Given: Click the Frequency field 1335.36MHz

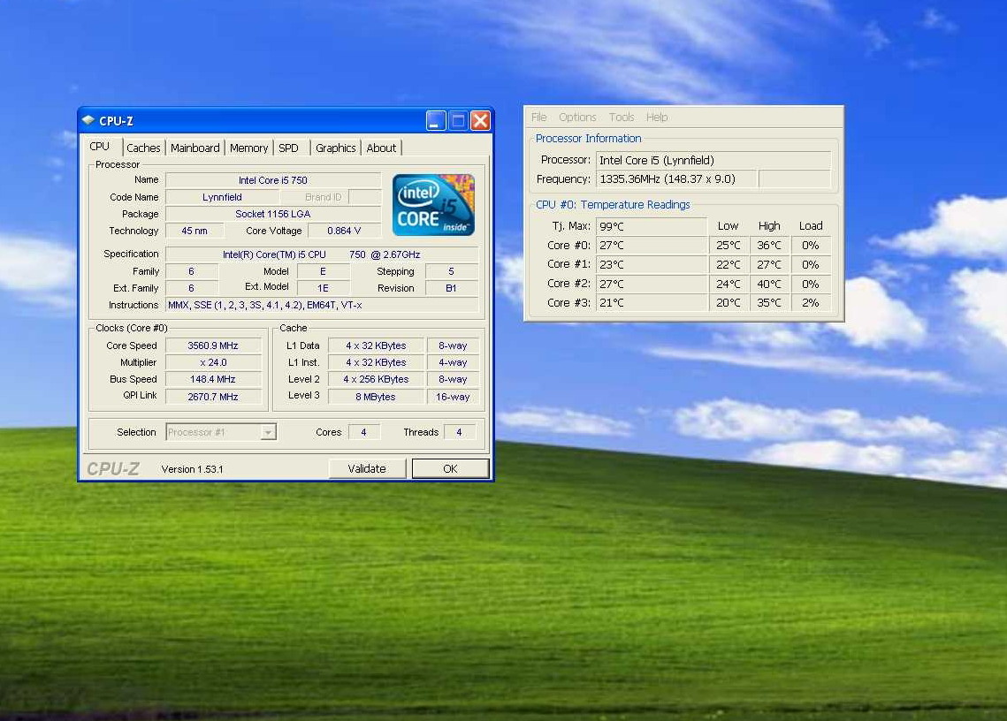Looking at the screenshot, I should (677, 179).
